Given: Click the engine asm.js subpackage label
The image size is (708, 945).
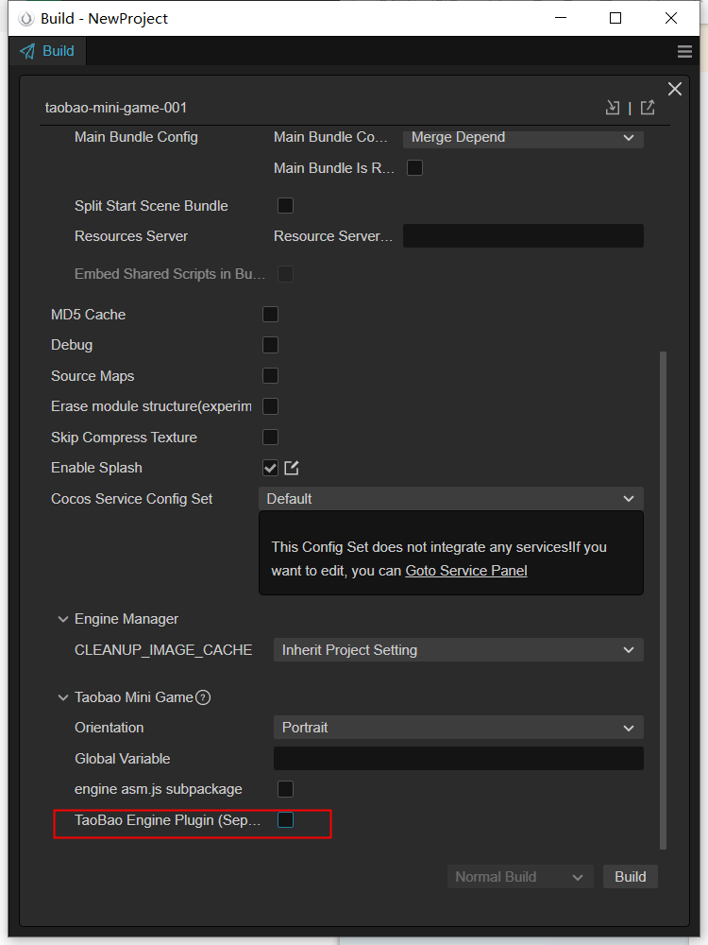Looking at the screenshot, I should click(159, 789).
